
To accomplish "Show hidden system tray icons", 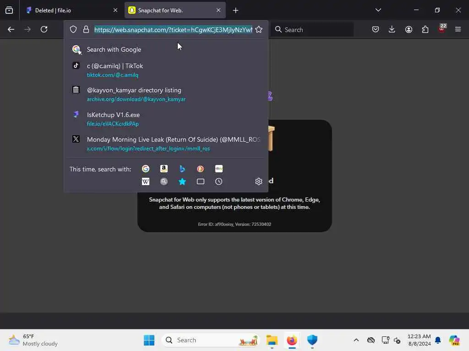I will coord(356,340).
